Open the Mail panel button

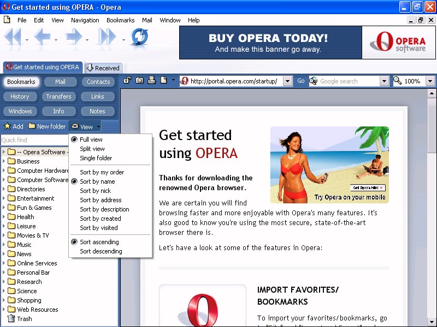[60, 82]
